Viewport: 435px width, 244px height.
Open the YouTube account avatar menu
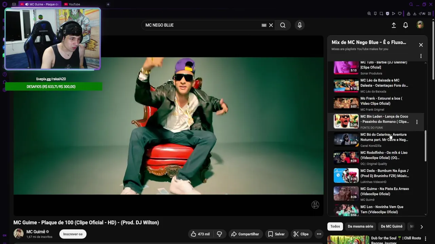coord(420,25)
